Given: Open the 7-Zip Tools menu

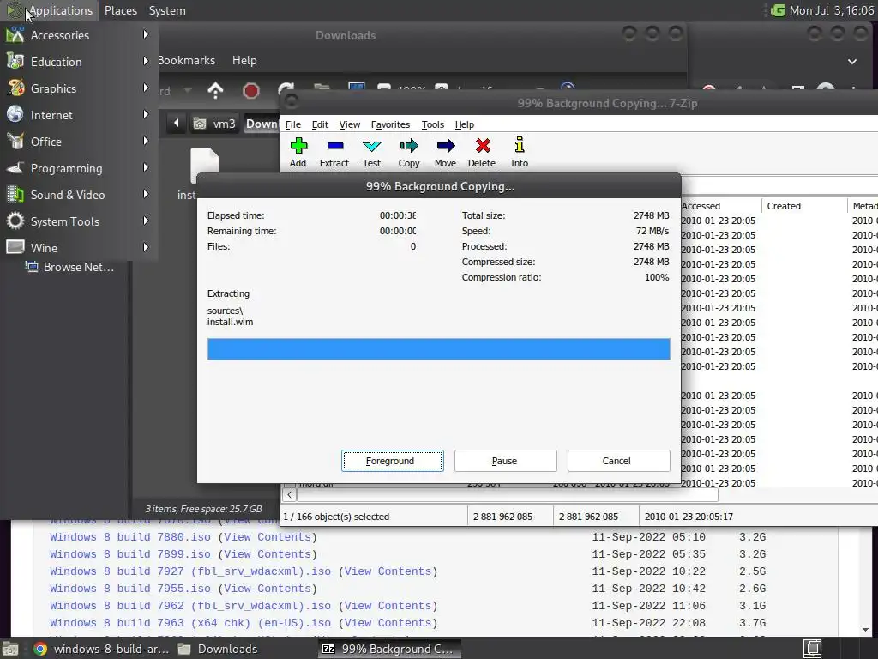Looking at the screenshot, I should [x=433, y=124].
